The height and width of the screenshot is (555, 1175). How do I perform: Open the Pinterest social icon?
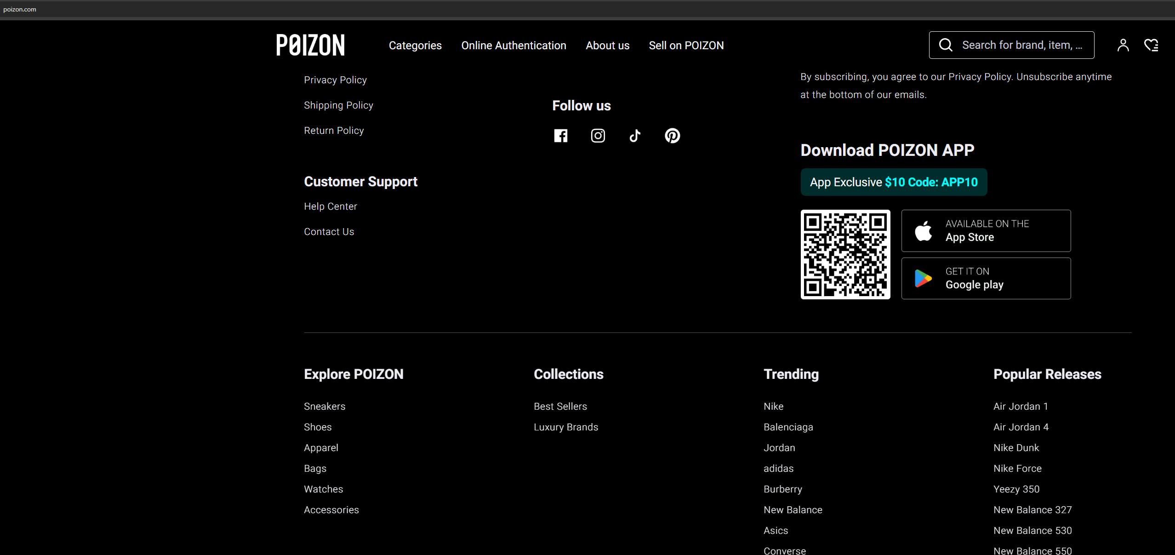pos(672,136)
